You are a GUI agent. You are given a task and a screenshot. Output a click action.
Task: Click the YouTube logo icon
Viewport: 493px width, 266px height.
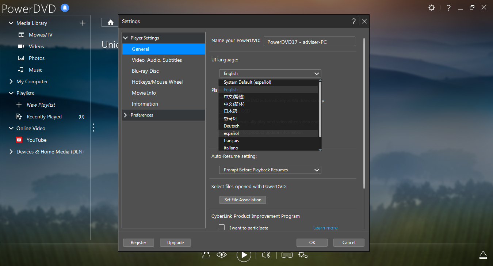click(x=19, y=140)
